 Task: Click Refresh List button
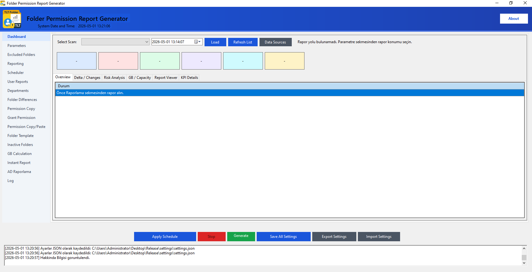coord(243,42)
